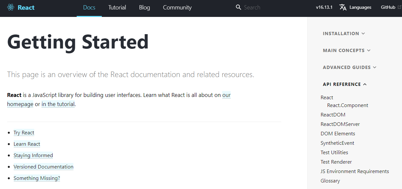Open the Staying Informed link

pyautogui.click(x=33, y=155)
